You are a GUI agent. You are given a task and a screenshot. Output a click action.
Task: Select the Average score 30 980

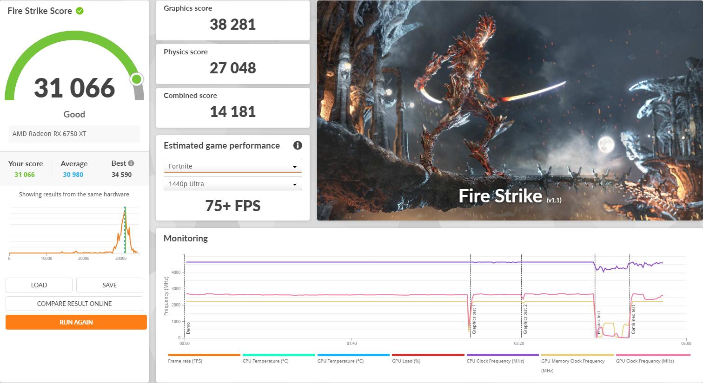(x=73, y=174)
